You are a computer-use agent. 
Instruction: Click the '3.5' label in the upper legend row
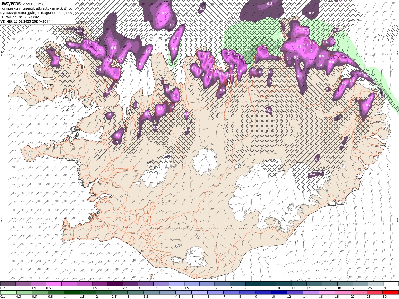pyautogui.click(x=156, y=288)
